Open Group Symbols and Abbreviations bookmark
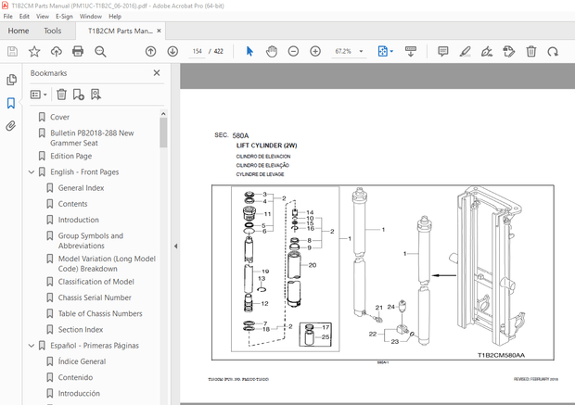Image resolution: width=575 pixels, height=405 pixels. [91, 241]
